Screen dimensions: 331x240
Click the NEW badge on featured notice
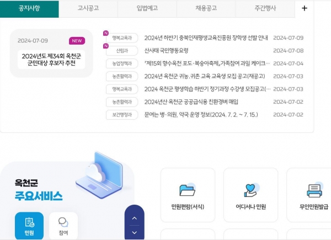[x=77, y=41]
